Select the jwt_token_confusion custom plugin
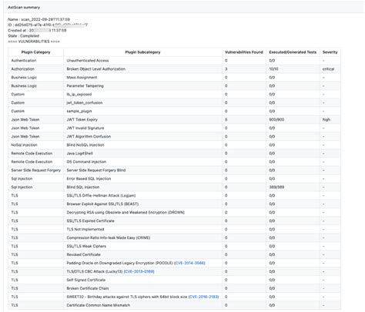This screenshot has width=365, height=312. 85,103
